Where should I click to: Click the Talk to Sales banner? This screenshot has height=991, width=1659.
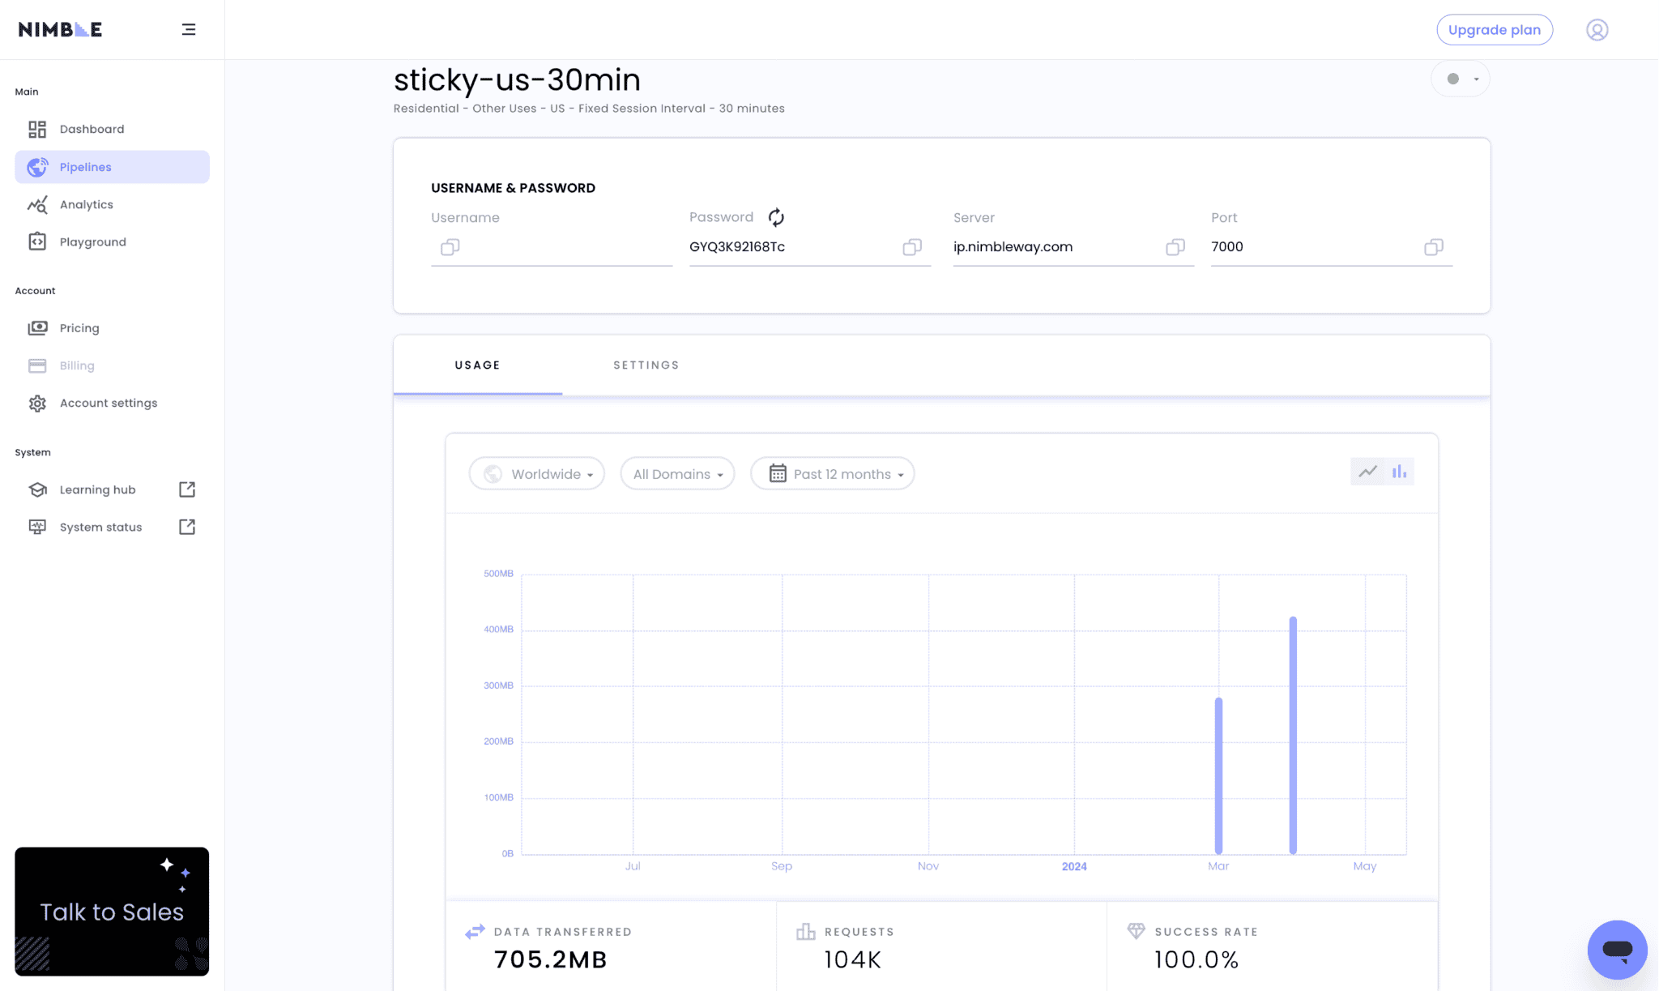pos(112,912)
